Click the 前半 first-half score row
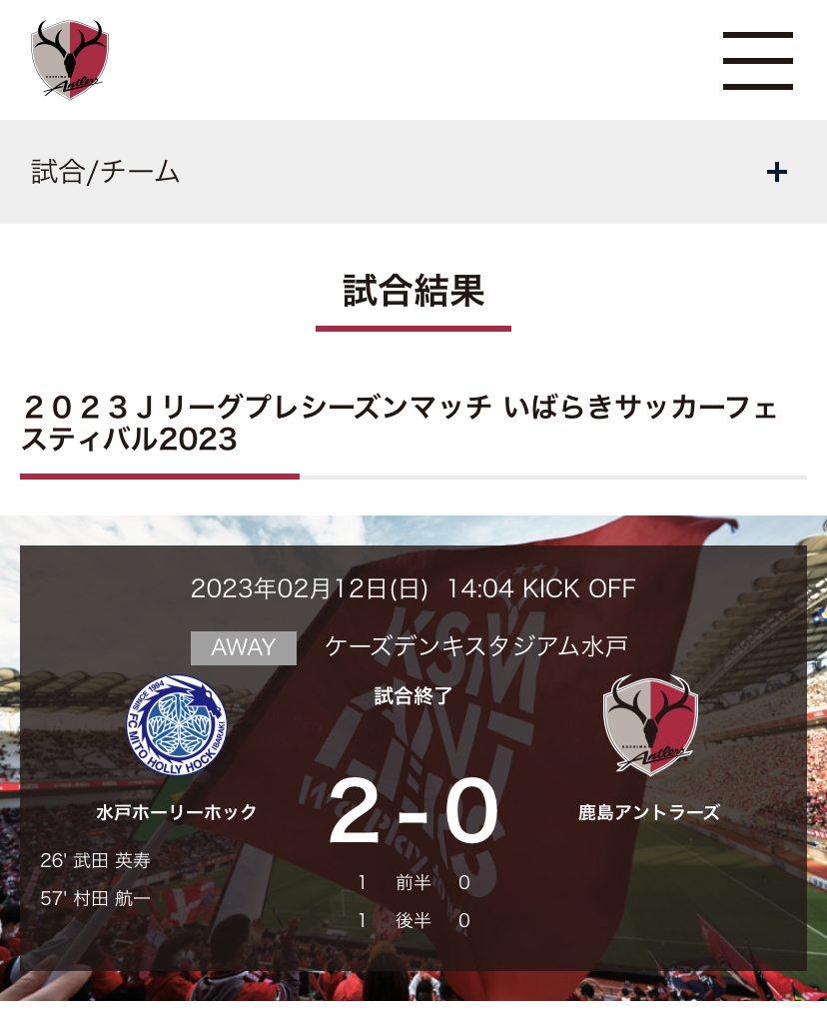 pos(413,882)
